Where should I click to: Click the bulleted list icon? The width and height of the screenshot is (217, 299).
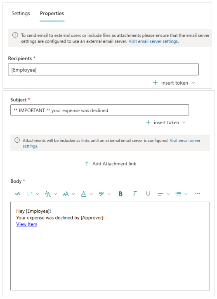pos(178,194)
